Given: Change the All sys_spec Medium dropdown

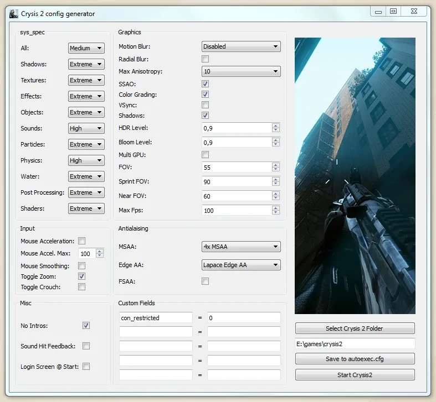Looking at the screenshot, I should click(86, 48).
